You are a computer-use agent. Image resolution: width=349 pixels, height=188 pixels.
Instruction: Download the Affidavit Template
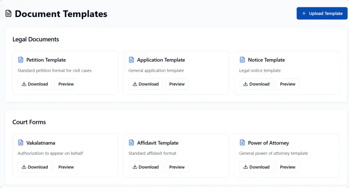click(x=145, y=167)
